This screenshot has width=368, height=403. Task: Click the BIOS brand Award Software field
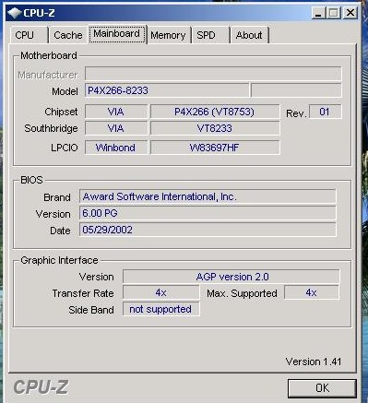click(208, 196)
